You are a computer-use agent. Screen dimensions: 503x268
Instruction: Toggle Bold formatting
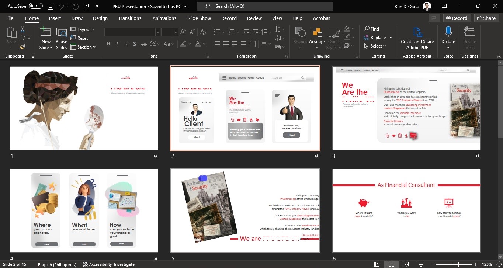108,44
